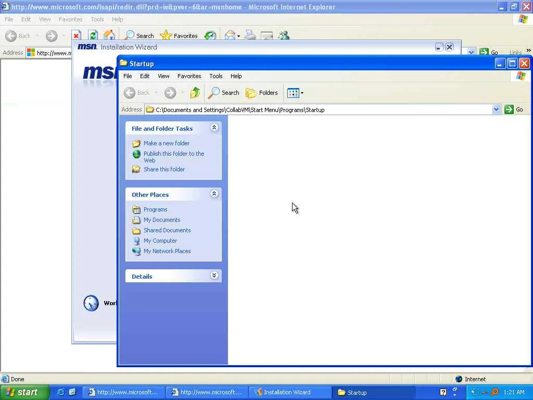Open Shared Documents from Other Places
The width and height of the screenshot is (533, 400).
point(167,230)
